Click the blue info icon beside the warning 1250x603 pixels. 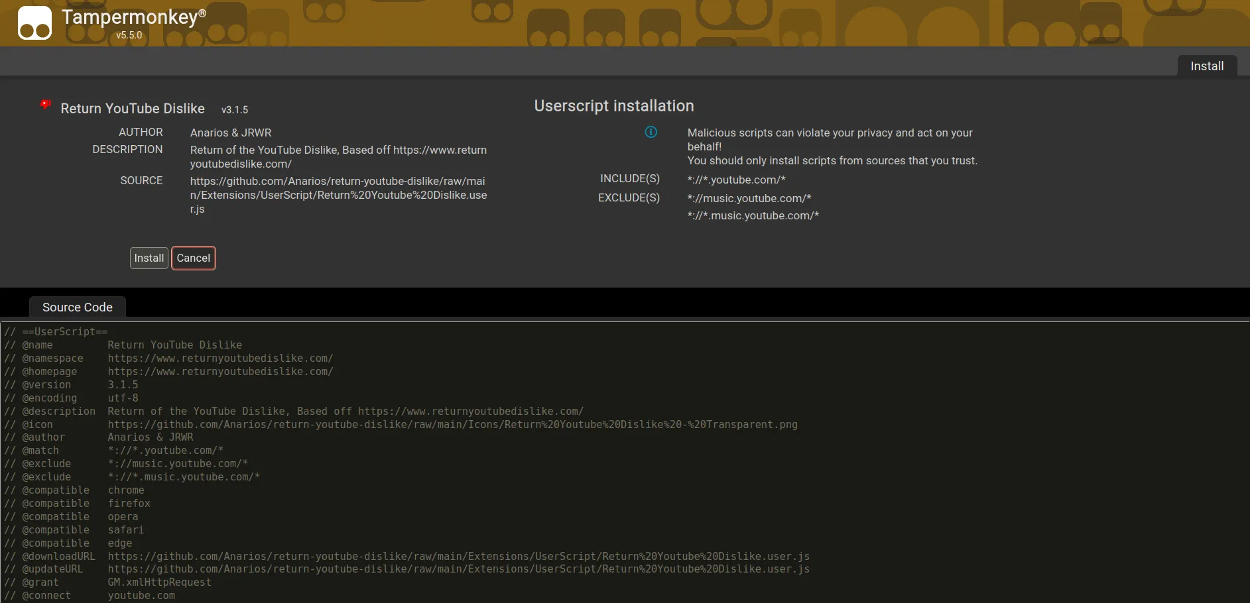tap(651, 132)
